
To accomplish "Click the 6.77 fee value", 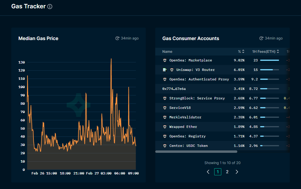I will 253,98.
